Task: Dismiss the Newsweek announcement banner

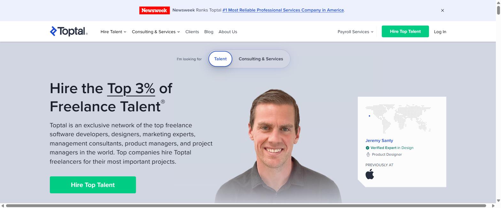Action: (x=443, y=11)
